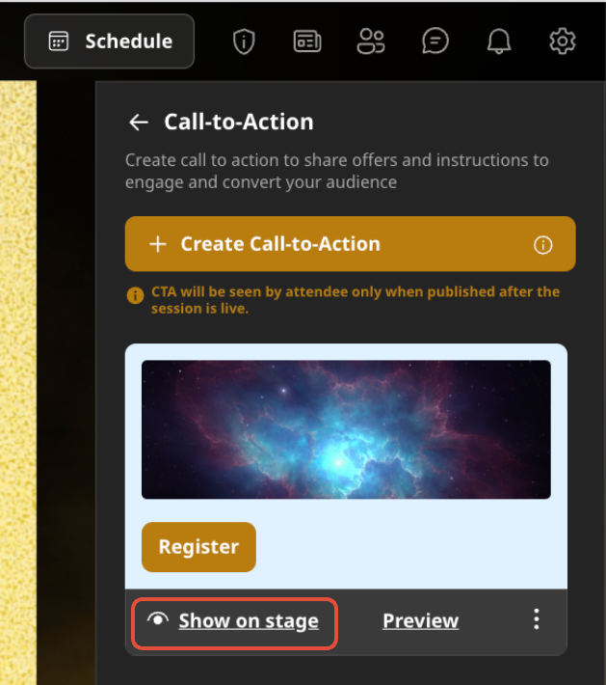Open the news feed icon
Viewport: 606px width, 685px height.
(307, 41)
